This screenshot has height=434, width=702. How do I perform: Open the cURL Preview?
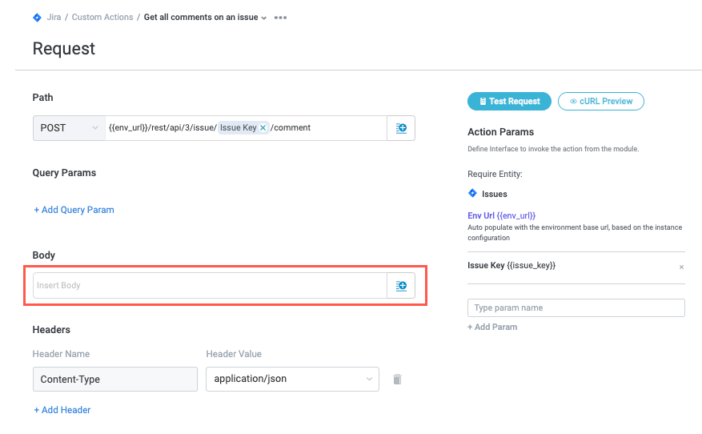coord(600,102)
